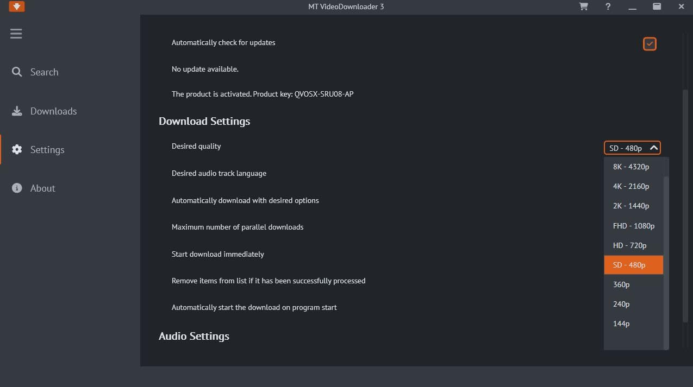The image size is (693, 387).
Task: Click the 'Audio Settings' heading
Action: [x=194, y=336]
